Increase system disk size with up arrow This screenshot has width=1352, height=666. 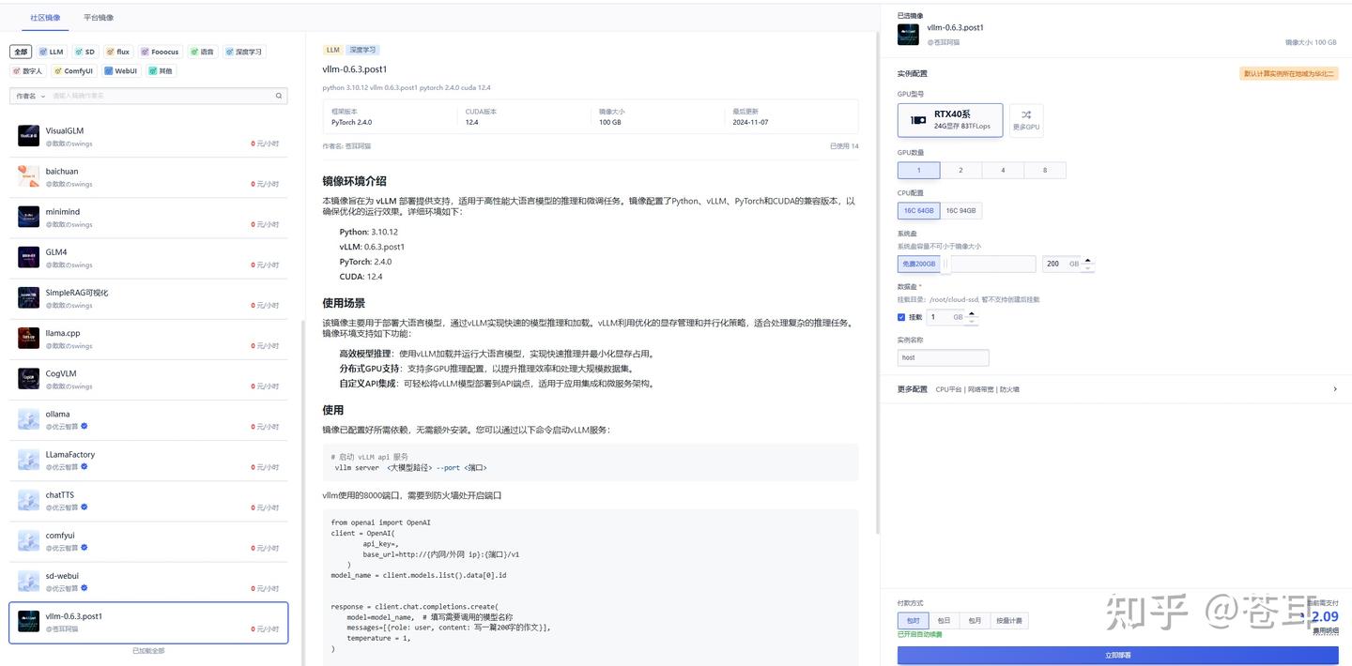1088,260
